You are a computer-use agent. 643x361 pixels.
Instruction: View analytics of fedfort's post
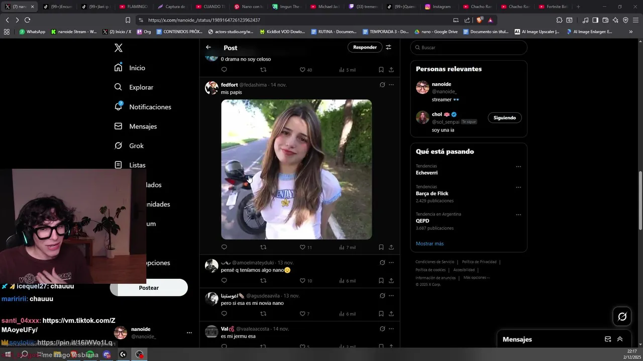pos(347,247)
